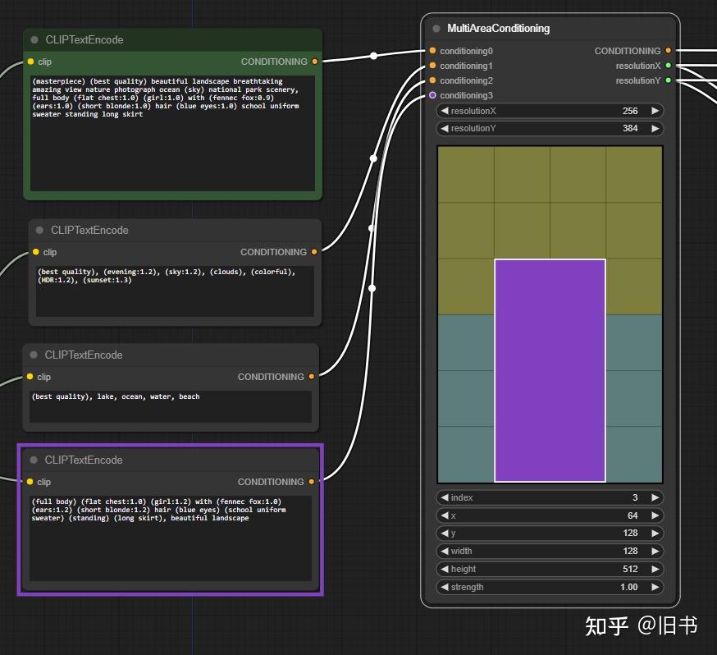
Task: Collapse the MultiAreaConditioning node via title dot
Action: (436, 29)
